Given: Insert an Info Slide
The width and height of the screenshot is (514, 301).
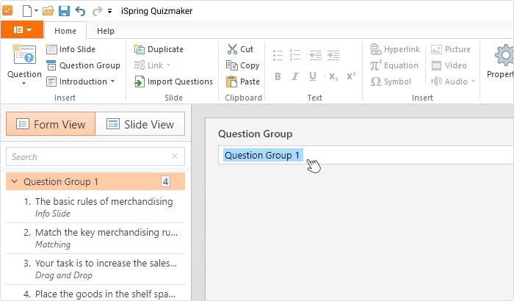Looking at the screenshot, I should coord(70,49).
